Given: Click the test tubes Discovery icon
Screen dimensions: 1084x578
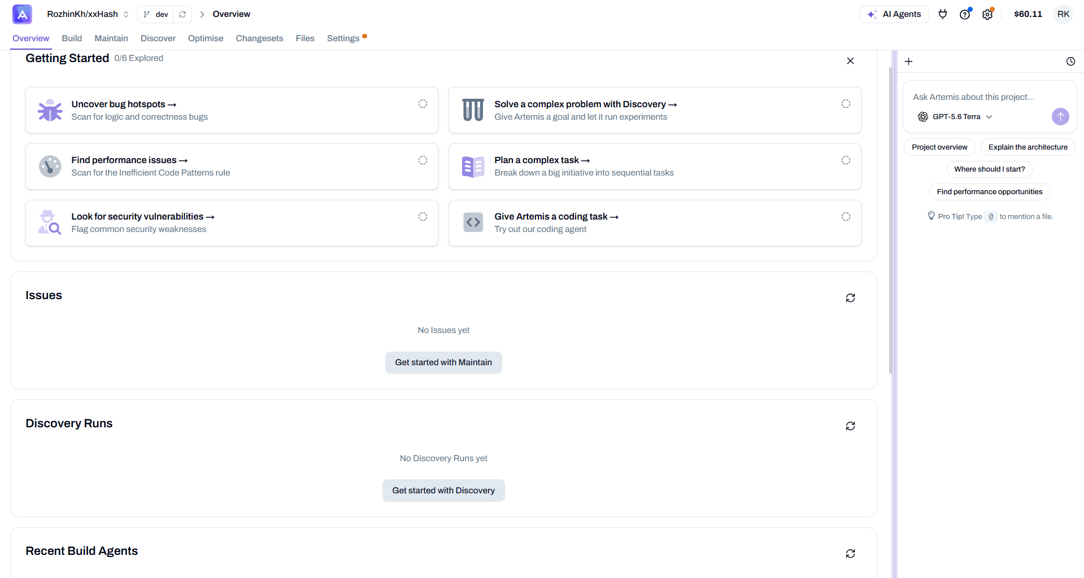Looking at the screenshot, I should tap(473, 110).
